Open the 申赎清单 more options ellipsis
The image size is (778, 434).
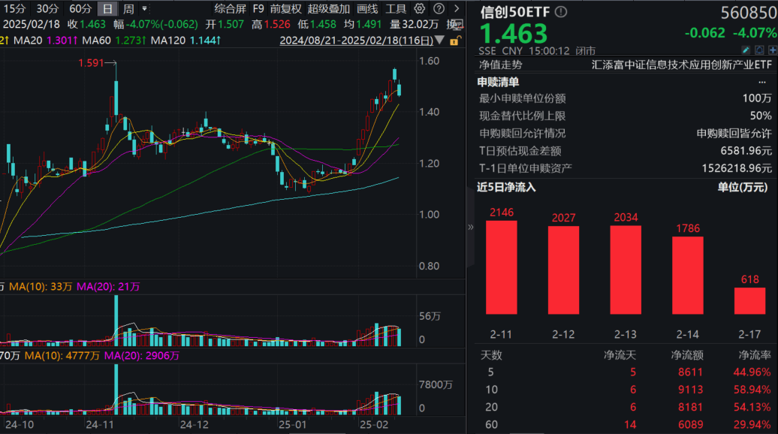click(x=763, y=81)
